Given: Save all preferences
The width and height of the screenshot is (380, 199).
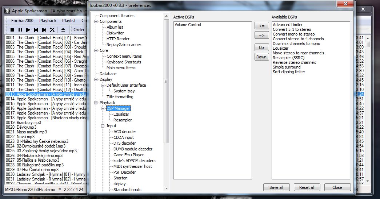Looking at the screenshot, I should tap(276, 187).
